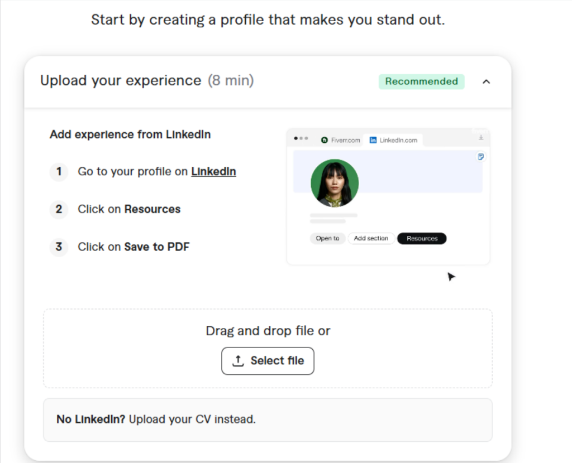Click the blue note icon on the banner
This screenshot has width=572, height=463.
[x=481, y=157]
